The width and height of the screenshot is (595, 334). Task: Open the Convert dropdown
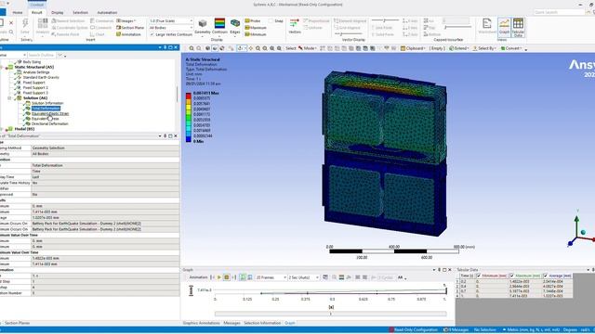pos(512,48)
